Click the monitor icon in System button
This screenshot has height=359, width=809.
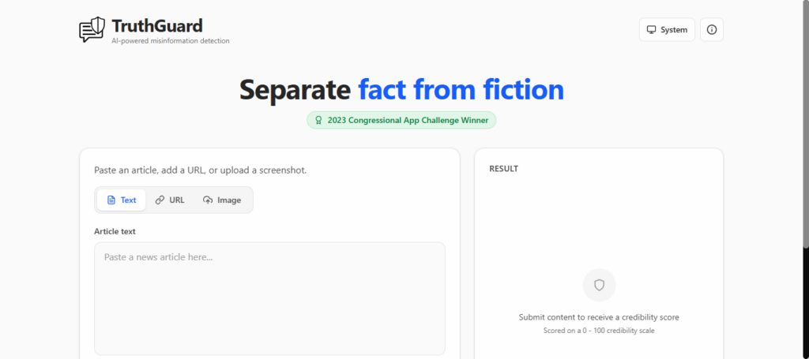pyautogui.click(x=651, y=30)
